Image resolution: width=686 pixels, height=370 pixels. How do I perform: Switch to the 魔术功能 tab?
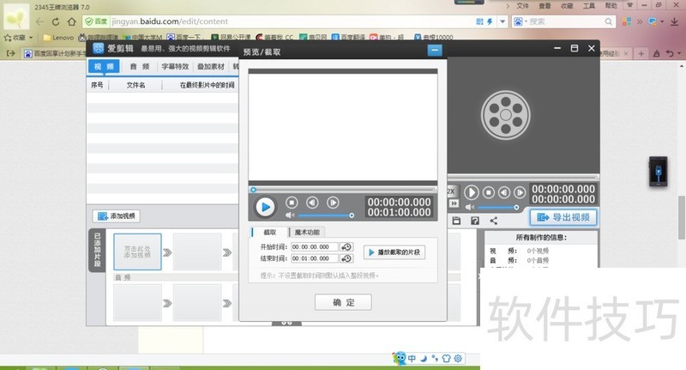(307, 232)
